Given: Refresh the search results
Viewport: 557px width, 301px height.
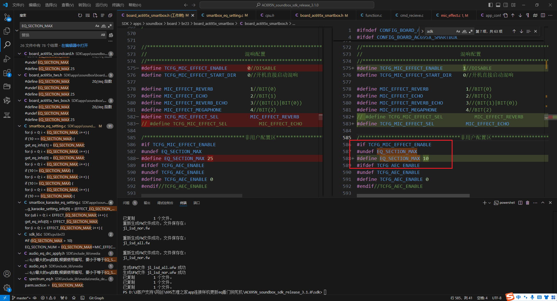Looking at the screenshot, I should point(80,15).
